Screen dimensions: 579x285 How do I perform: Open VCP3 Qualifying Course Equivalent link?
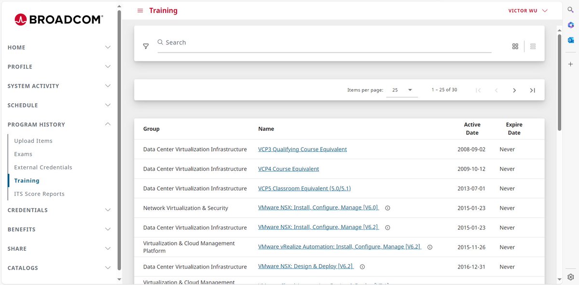click(x=303, y=149)
